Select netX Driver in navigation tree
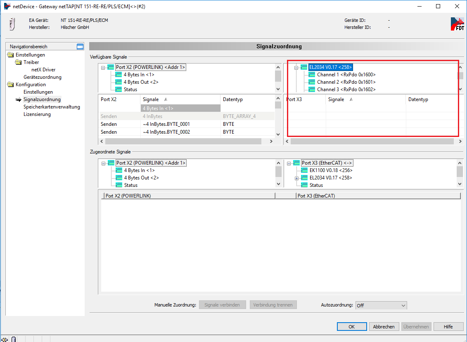This screenshot has height=342, width=467. (43, 70)
